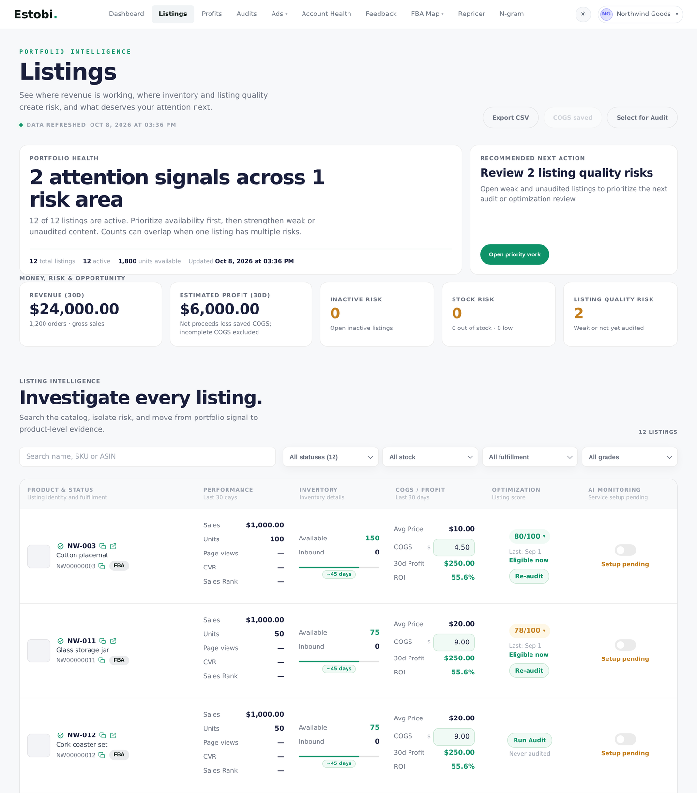Copy ASIN NW00000011
The width and height of the screenshot is (697, 793).
(x=102, y=660)
